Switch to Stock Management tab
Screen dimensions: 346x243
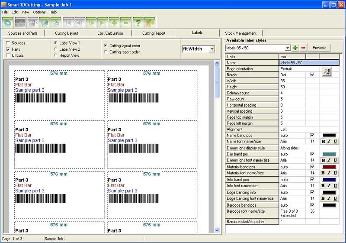(241, 33)
